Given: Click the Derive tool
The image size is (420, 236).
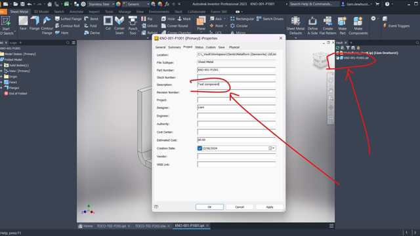Looking at the screenshot, I should [92, 33].
